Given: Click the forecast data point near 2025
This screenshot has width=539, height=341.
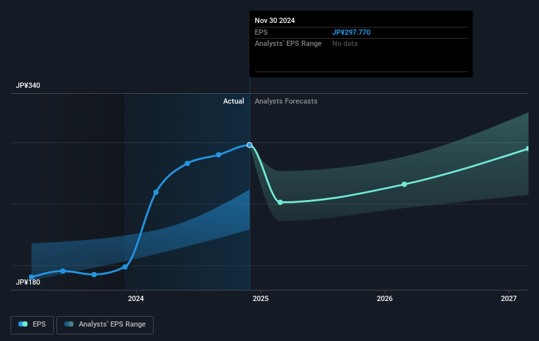Looking at the screenshot, I should pos(280,202).
